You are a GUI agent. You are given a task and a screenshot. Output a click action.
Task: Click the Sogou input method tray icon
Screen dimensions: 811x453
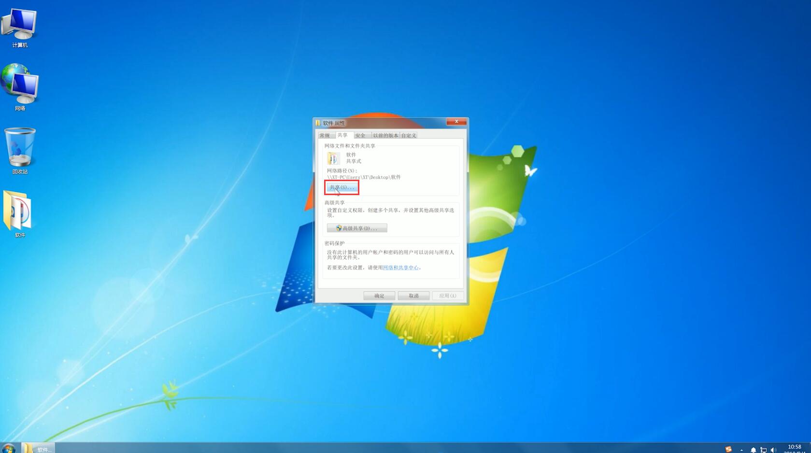pos(728,449)
